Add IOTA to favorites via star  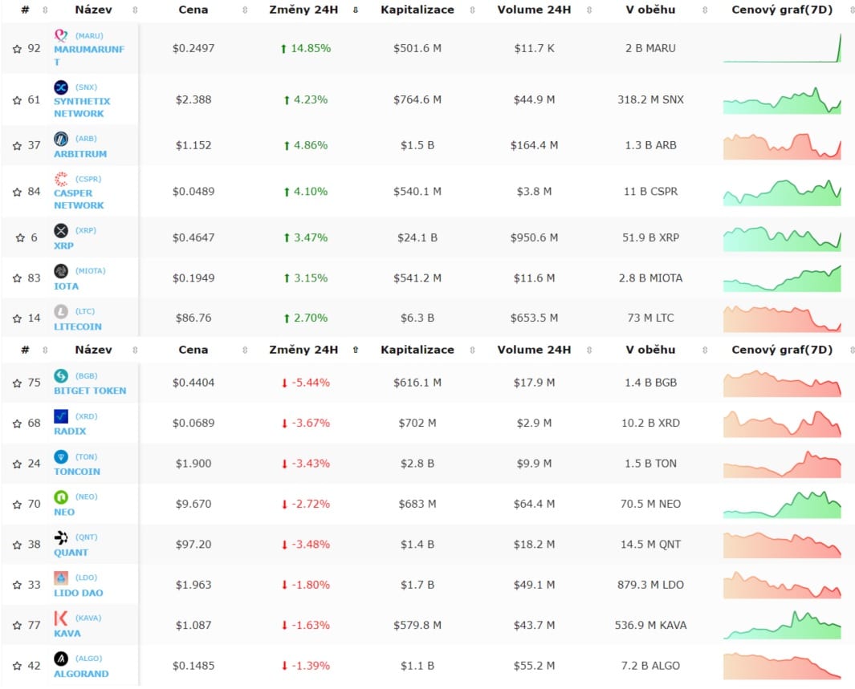point(17,278)
